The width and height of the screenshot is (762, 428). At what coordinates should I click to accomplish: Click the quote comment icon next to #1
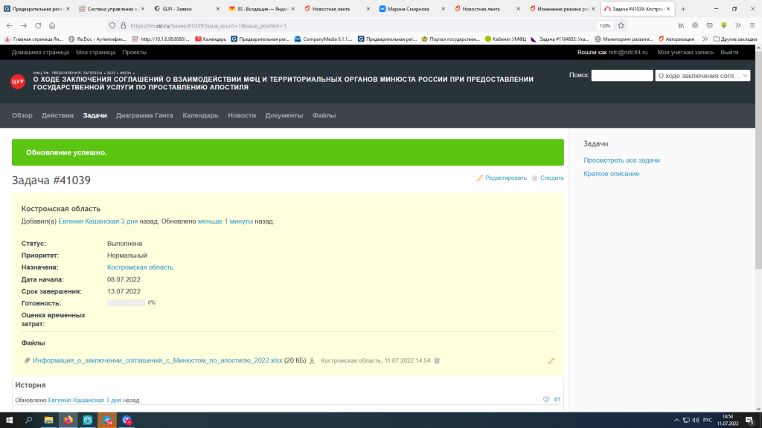coord(546,400)
